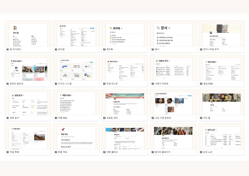Click the Notion icon next to 디자인 시스템
This screenshot has height=176, width=249.
coord(56,84)
